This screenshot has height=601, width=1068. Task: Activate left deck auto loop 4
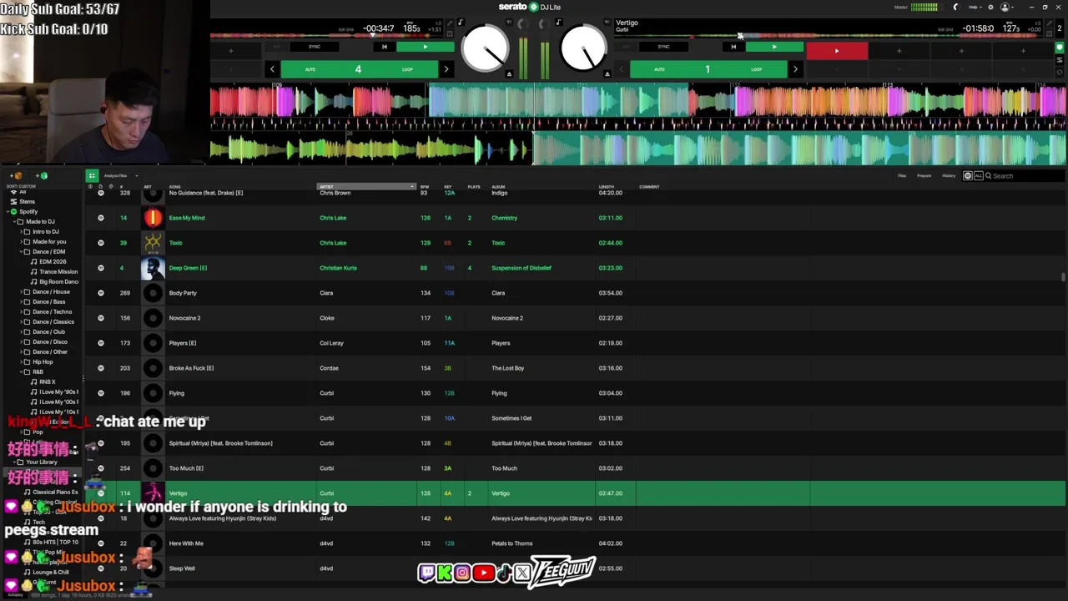pyautogui.click(x=359, y=69)
